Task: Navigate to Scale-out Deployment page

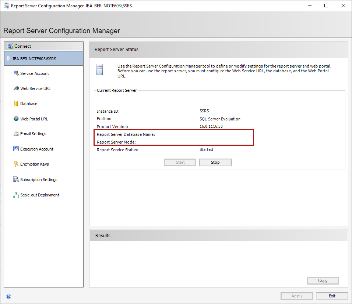Action: coord(40,195)
